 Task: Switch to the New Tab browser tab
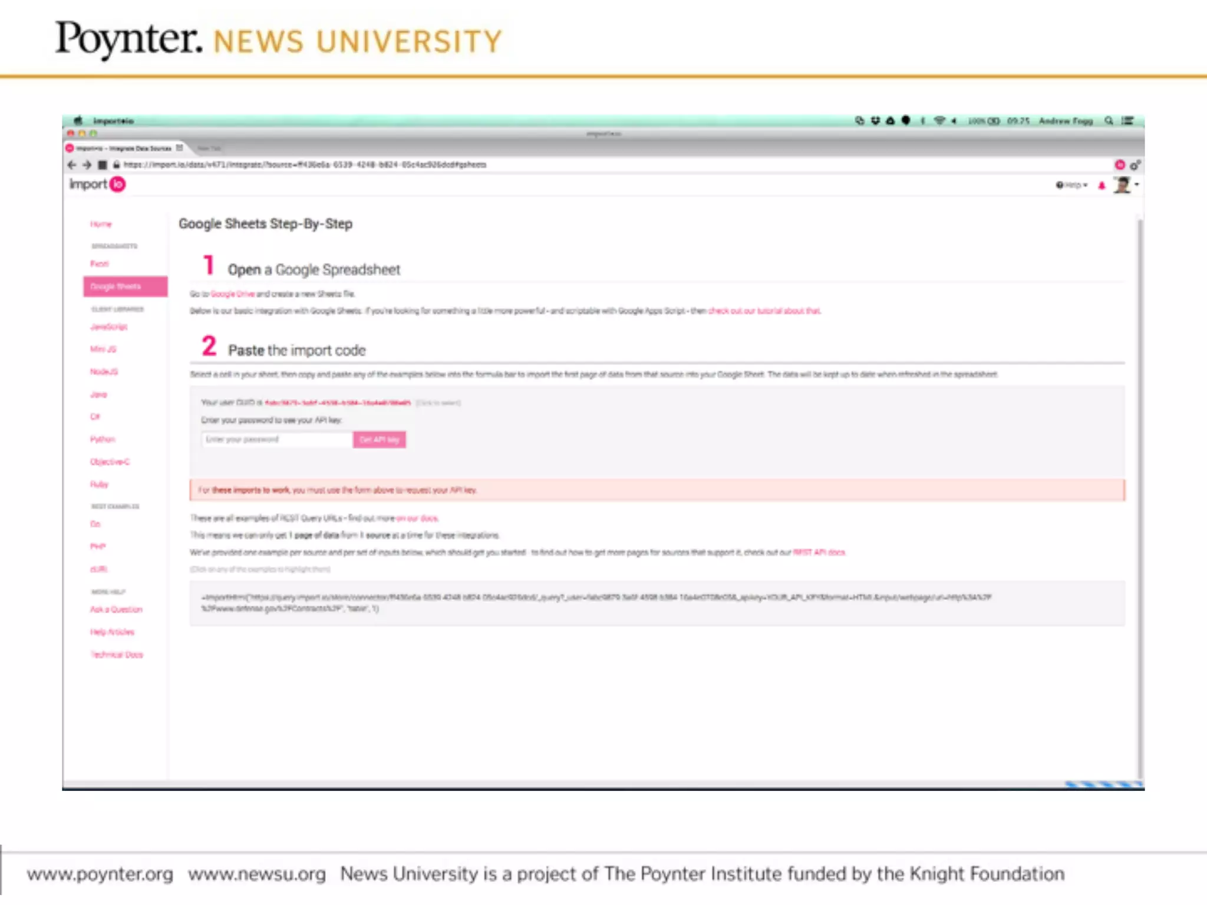209,148
